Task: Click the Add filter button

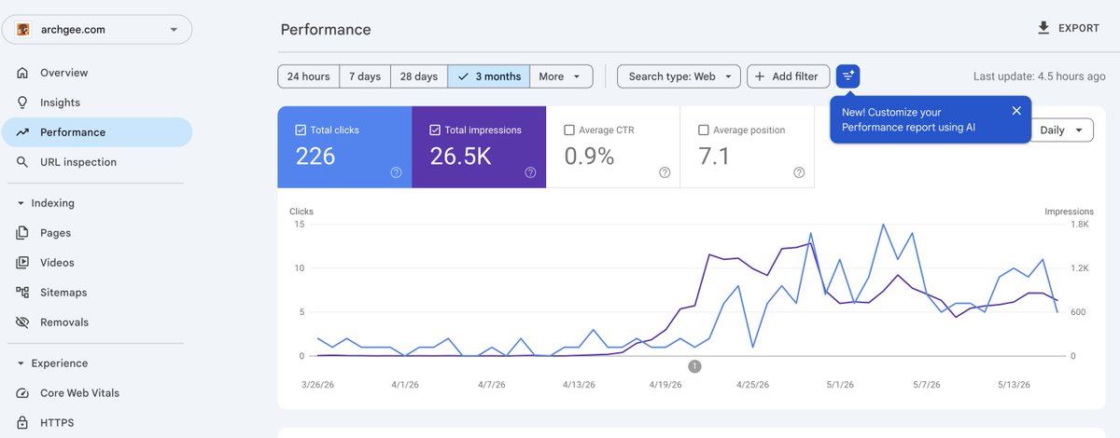Action: click(789, 76)
